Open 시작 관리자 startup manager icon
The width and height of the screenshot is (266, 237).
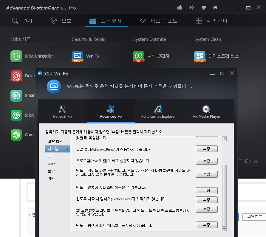(139, 56)
